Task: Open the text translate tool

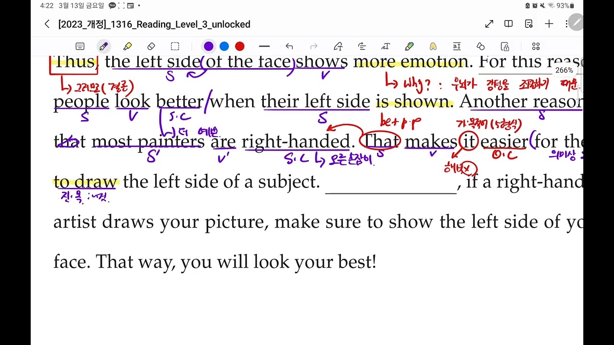Action: point(457,46)
